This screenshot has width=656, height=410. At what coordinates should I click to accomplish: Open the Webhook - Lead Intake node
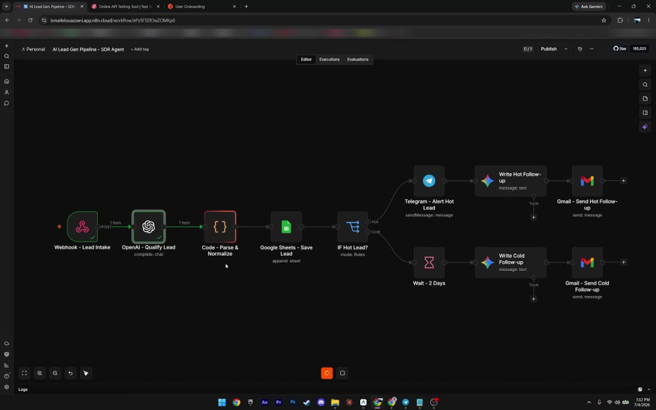click(83, 227)
